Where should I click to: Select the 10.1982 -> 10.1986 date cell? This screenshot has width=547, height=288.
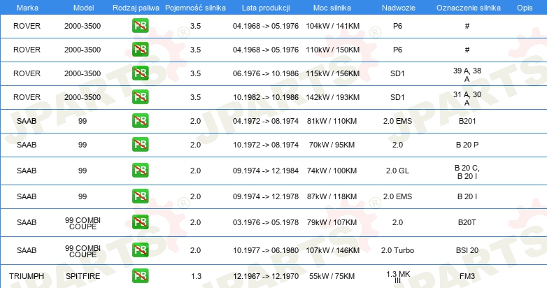[266, 97]
